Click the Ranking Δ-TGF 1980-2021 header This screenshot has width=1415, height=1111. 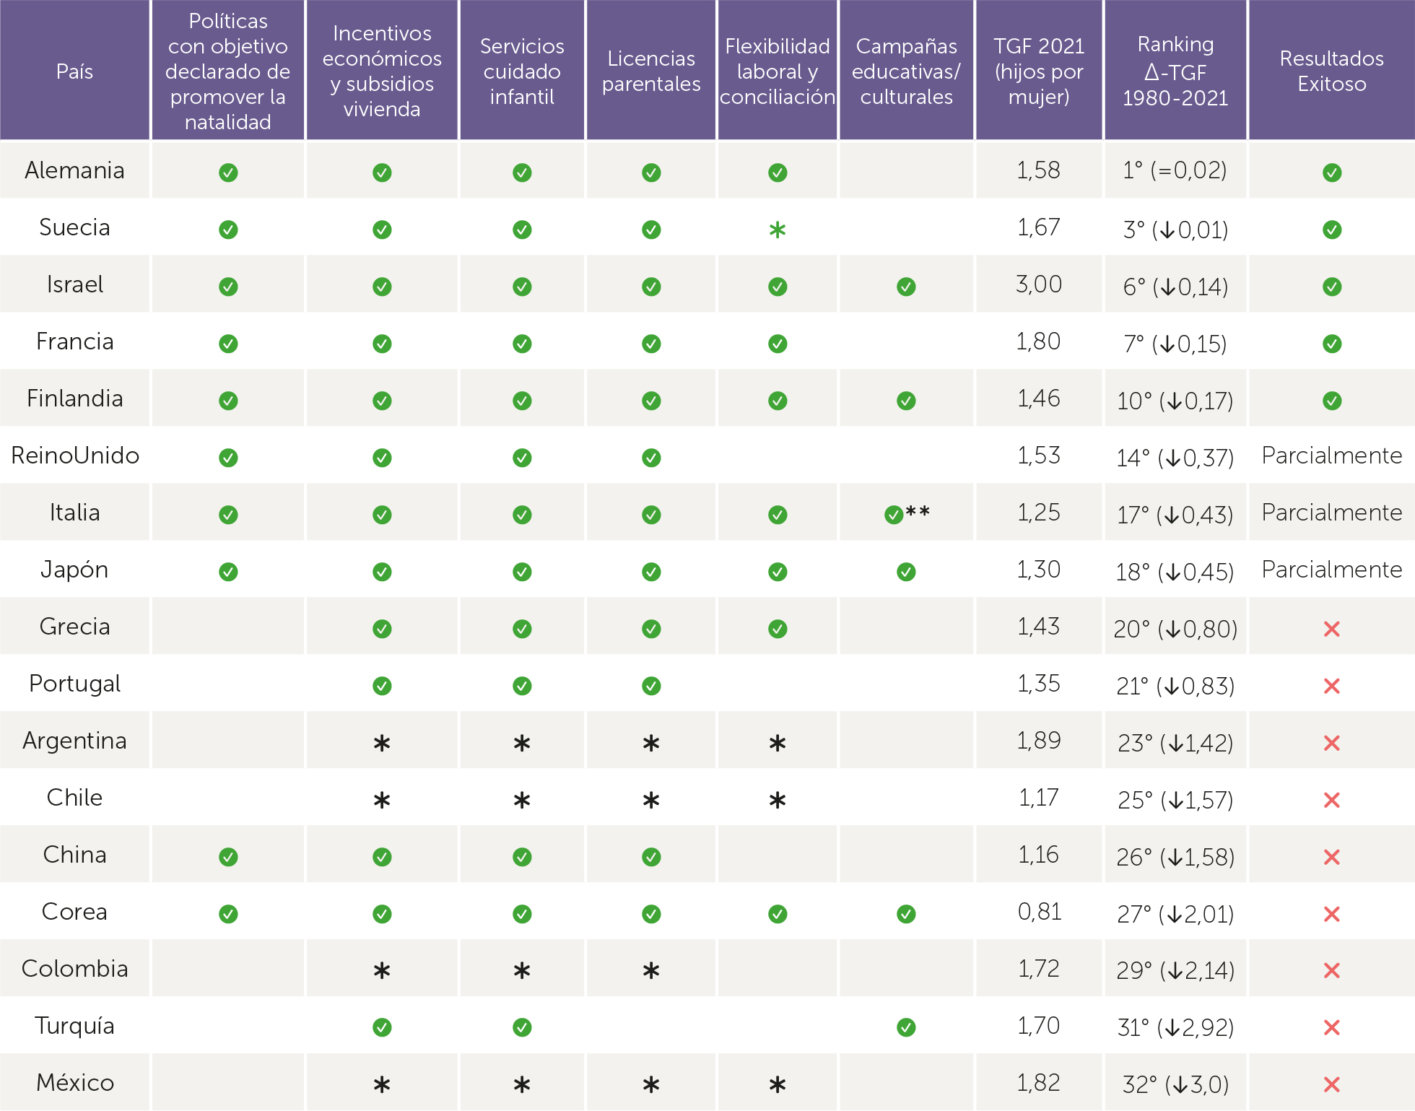pos(1175,71)
